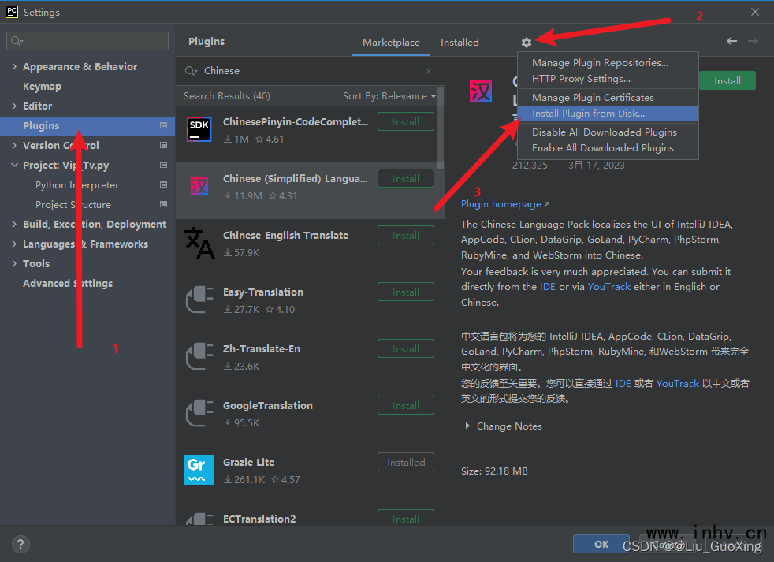This screenshot has height=562, width=774.
Task: Expand the Editor settings section
Action: 14,106
